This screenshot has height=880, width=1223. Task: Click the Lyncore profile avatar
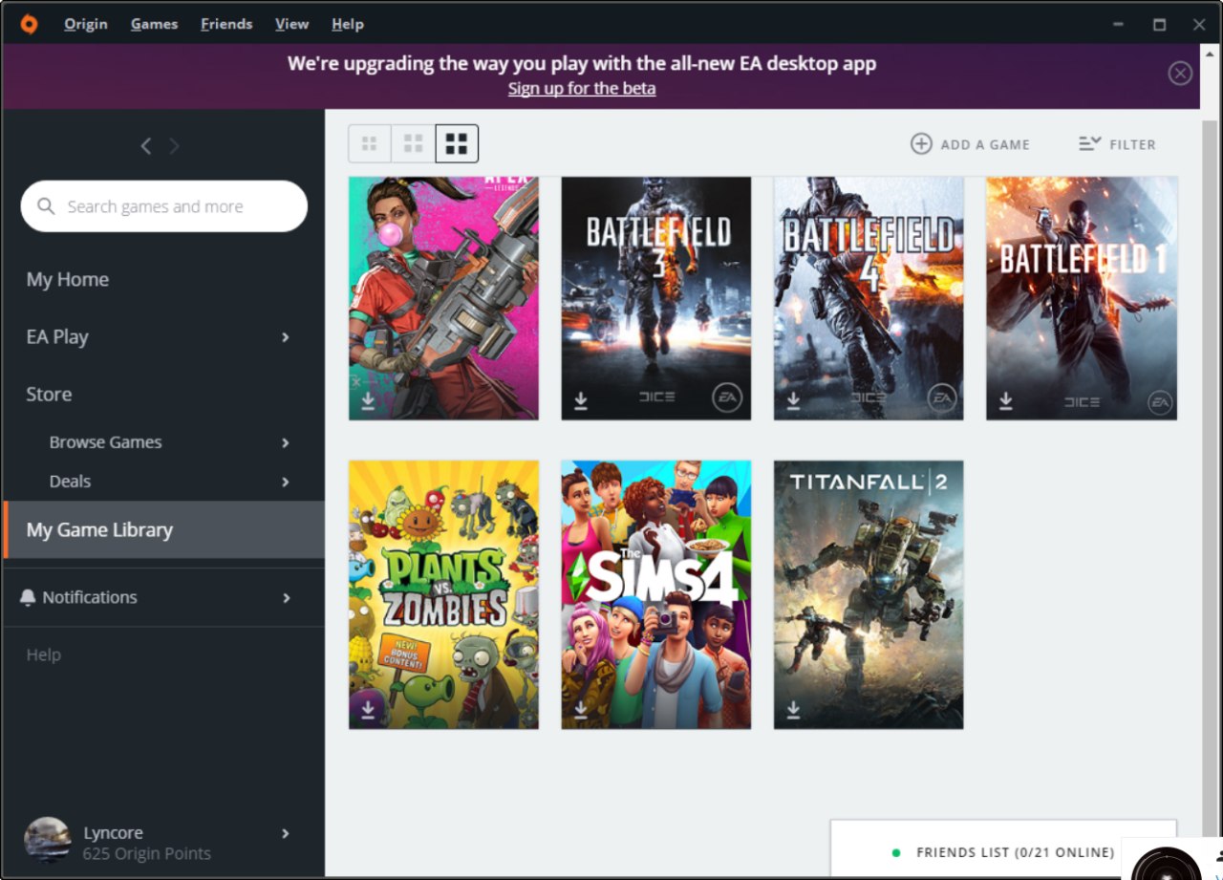pos(48,840)
